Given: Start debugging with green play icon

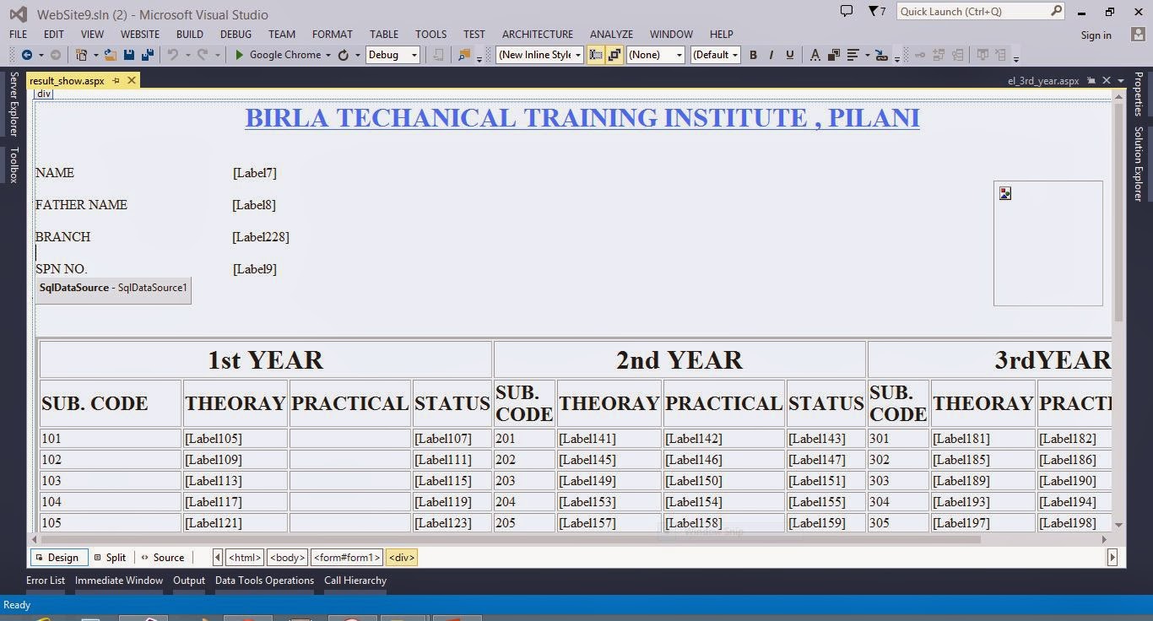Looking at the screenshot, I should [240, 55].
